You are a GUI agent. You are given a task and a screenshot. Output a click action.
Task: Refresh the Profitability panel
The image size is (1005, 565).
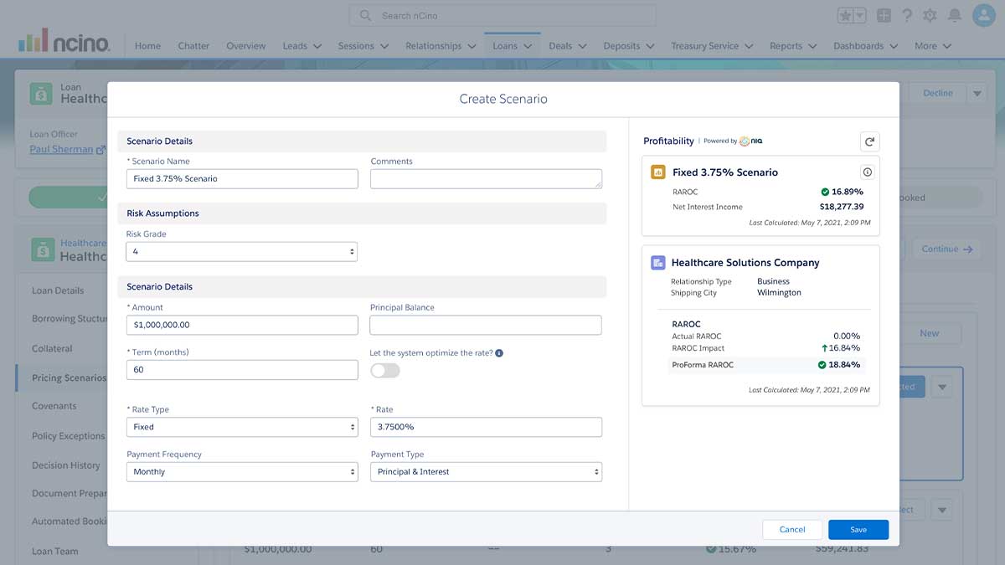point(869,141)
